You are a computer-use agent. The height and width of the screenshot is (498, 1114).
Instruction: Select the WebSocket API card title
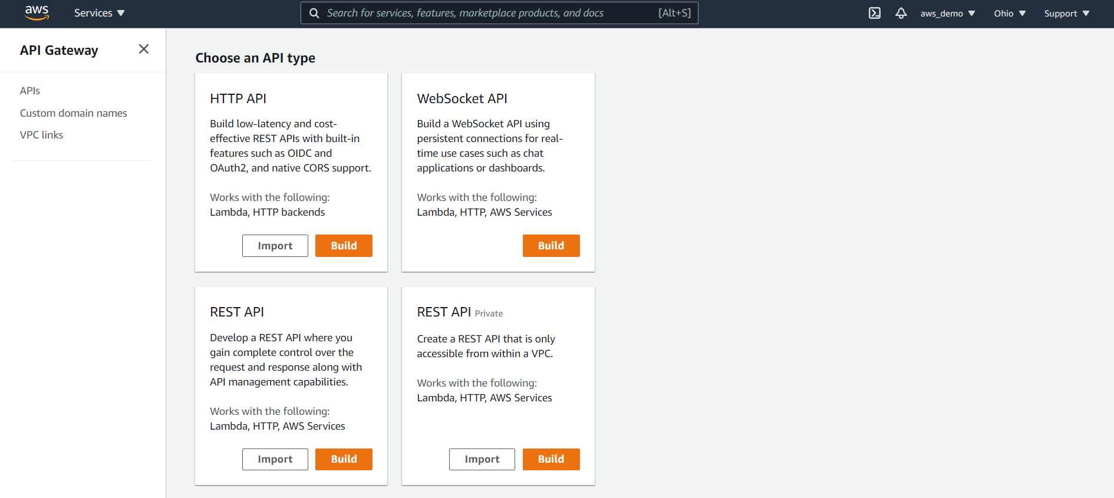coord(462,98)
